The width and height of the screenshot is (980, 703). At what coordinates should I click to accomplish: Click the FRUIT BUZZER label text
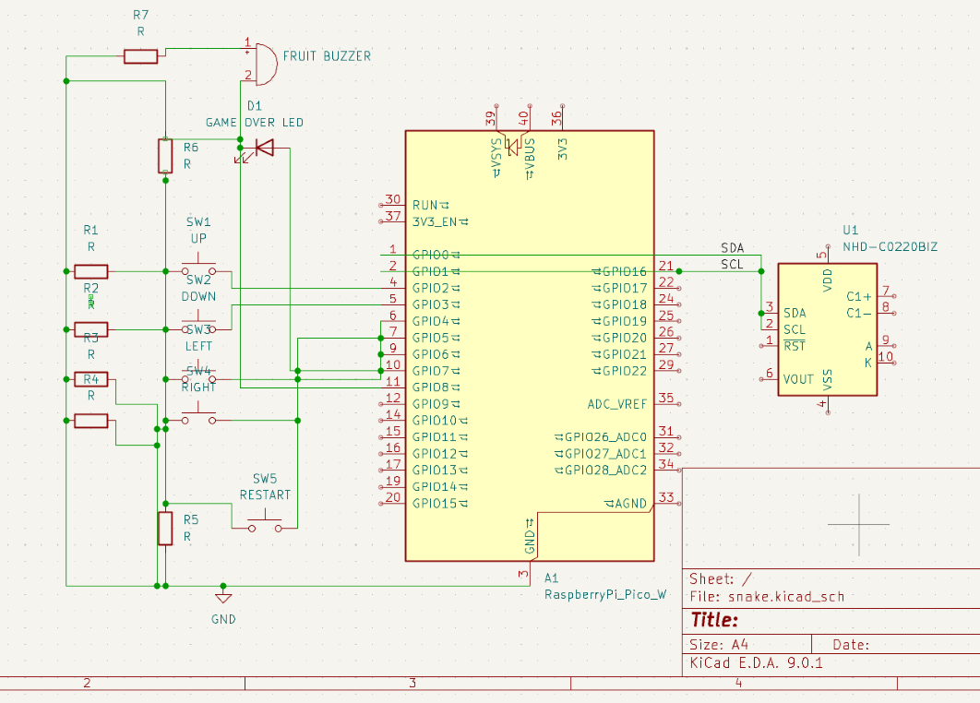pos(327,56)
